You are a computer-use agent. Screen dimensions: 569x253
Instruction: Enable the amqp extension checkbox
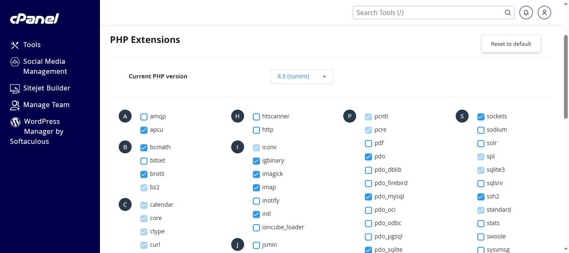144,117
